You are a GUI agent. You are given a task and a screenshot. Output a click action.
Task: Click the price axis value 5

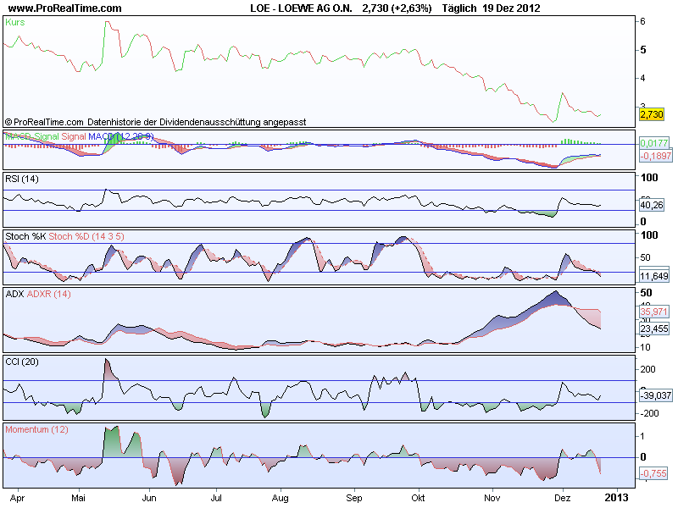tap(643, 50)
